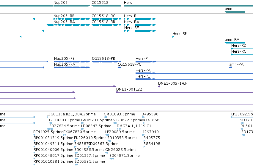Select the Nup205-RB transcript label

coord(64,16)
